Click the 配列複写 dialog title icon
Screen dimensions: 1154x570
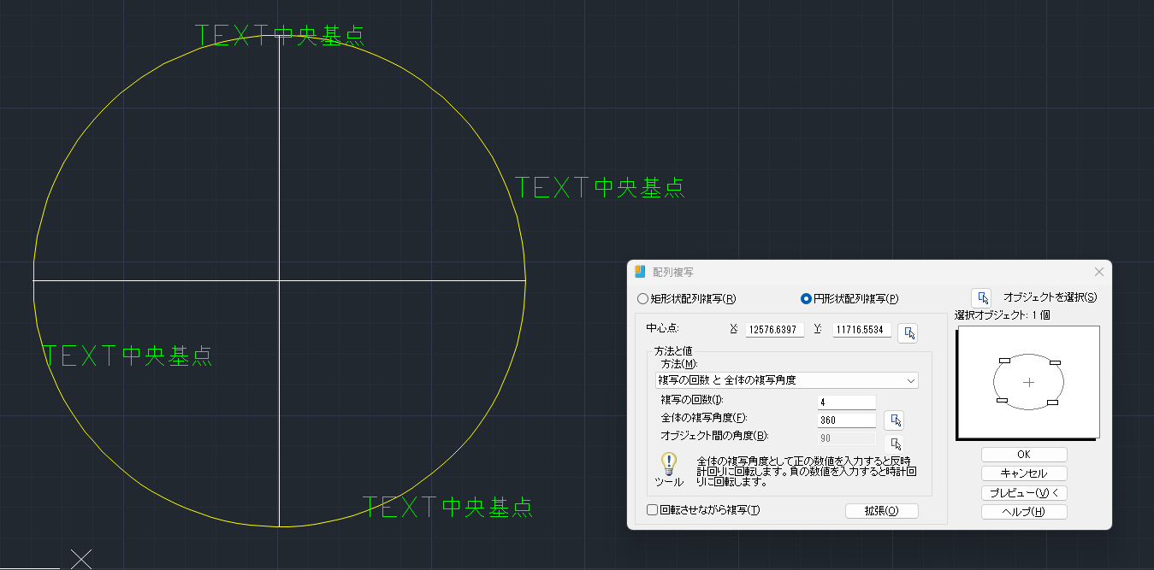tap(639, 271)
